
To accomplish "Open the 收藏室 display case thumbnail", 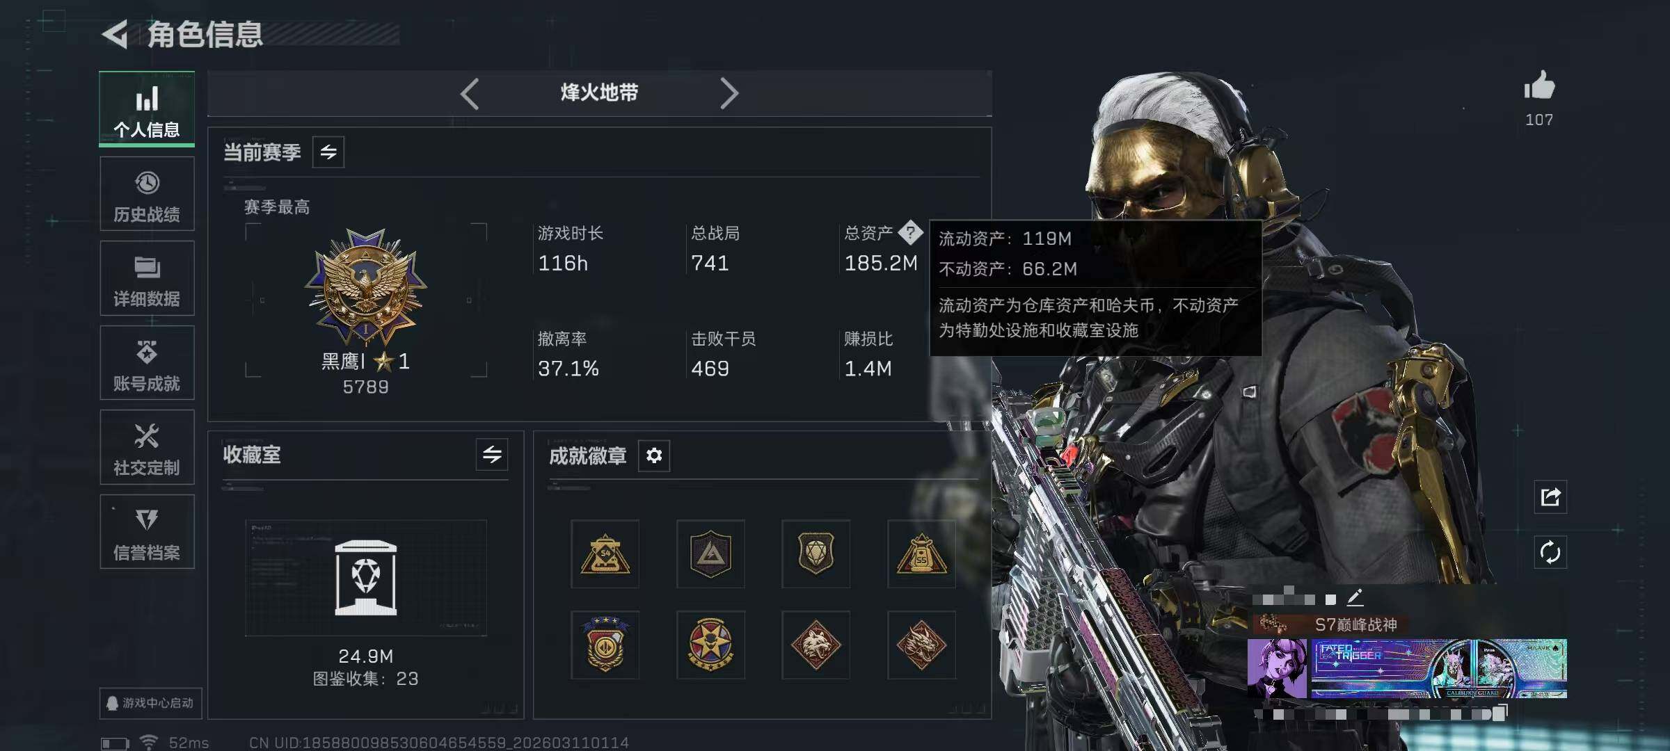I will click(x=366, y=578).
